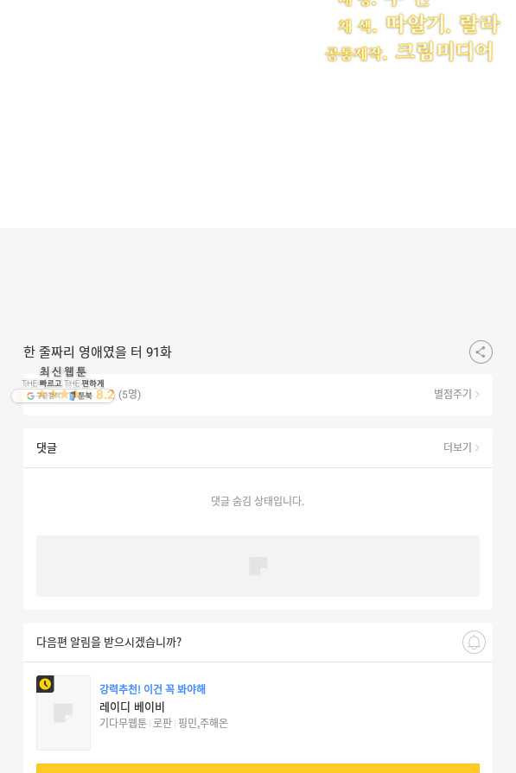Click the Google icon in the overlay badge
Screen dimensions: 516x773
coord(30,396)
